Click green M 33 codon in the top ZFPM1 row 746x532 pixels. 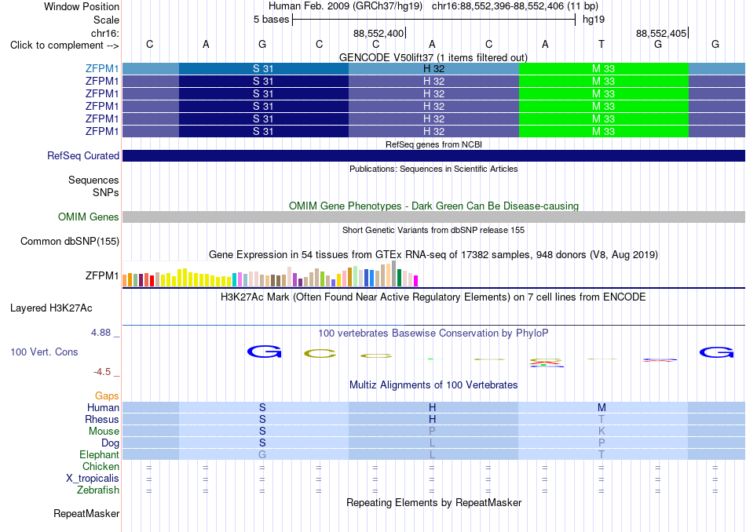pyautogui.click(x=603, y=68)
